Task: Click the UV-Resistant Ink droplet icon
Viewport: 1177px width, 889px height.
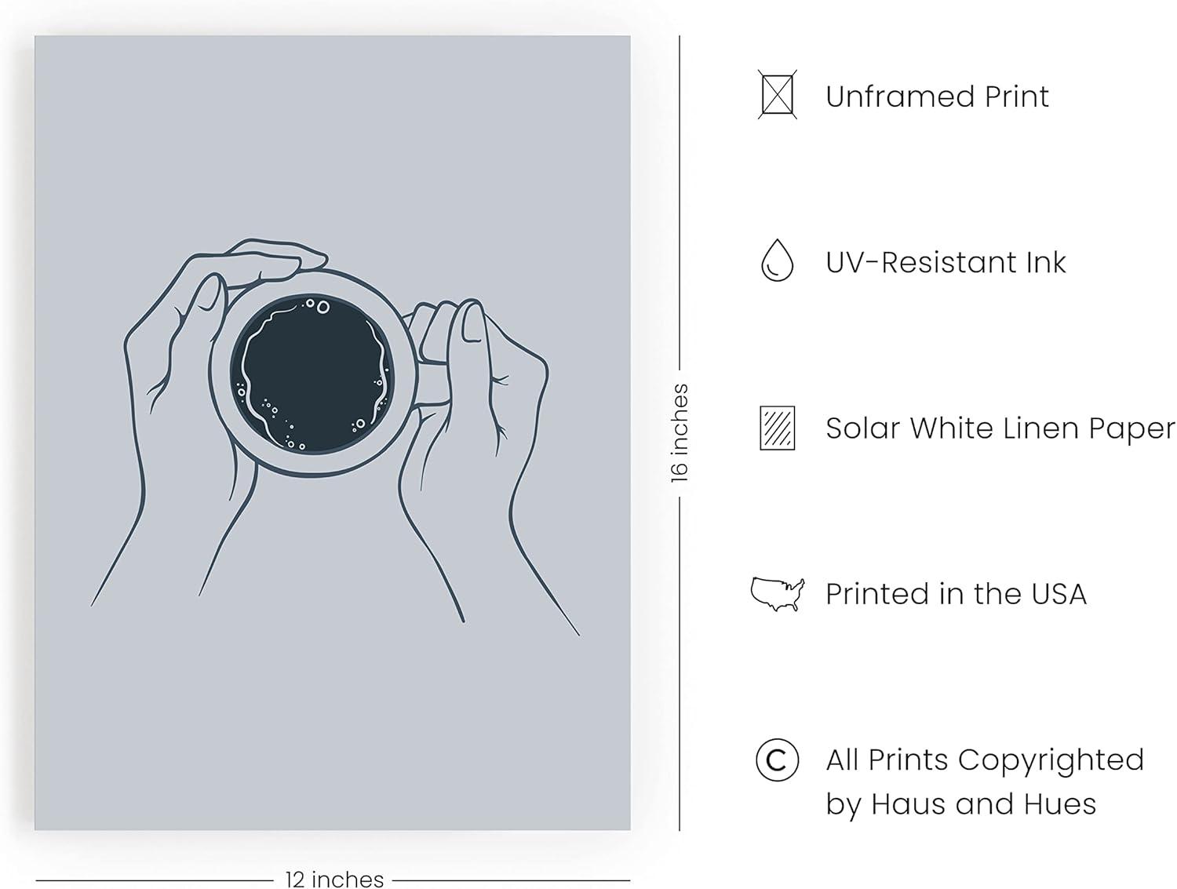Action: (x=777, y=261)
